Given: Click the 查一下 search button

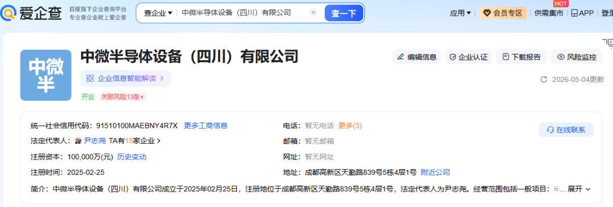Looking at the screenshot, I should (x=343, y=13).
